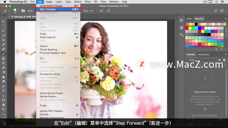
Task: Delete swatch trash icon
Action: click(221, 49)
